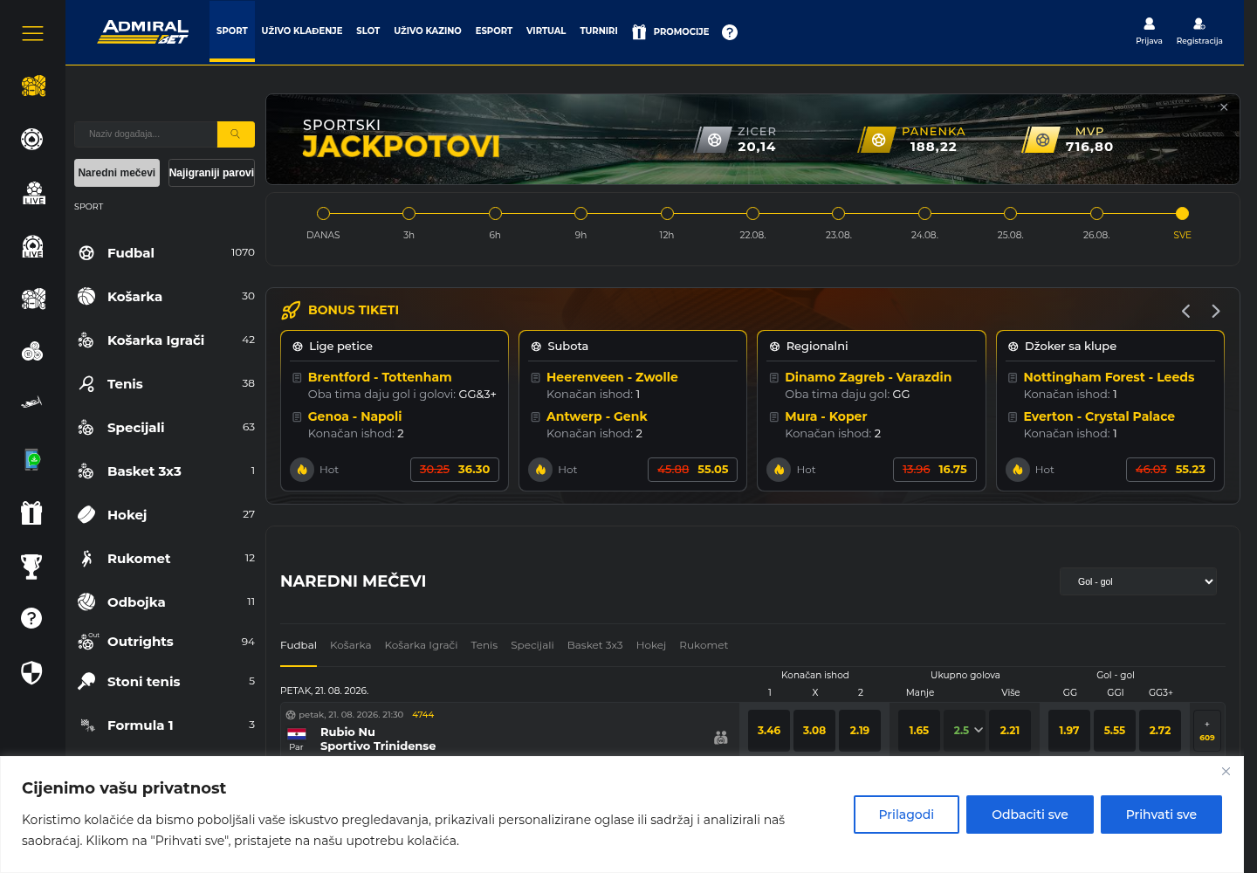The width and height of the screenshot is (1257, 873).
Task: Click the stats icon in Rubio Nu match row
Action: click(721, 738)
